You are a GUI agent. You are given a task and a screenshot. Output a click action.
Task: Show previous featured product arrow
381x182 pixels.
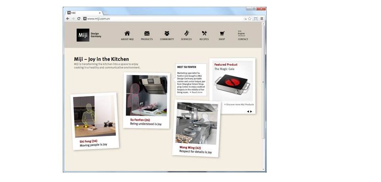pyautogui.click(x=248, y=112)
